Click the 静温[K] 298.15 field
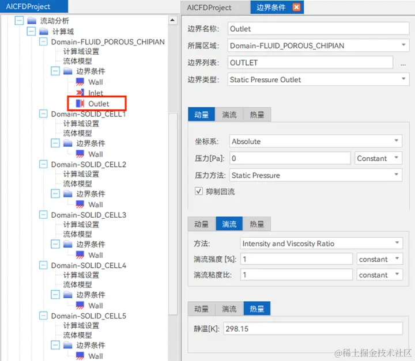The height and width of the screenshot is (361, 415). [x=313, y=329]
